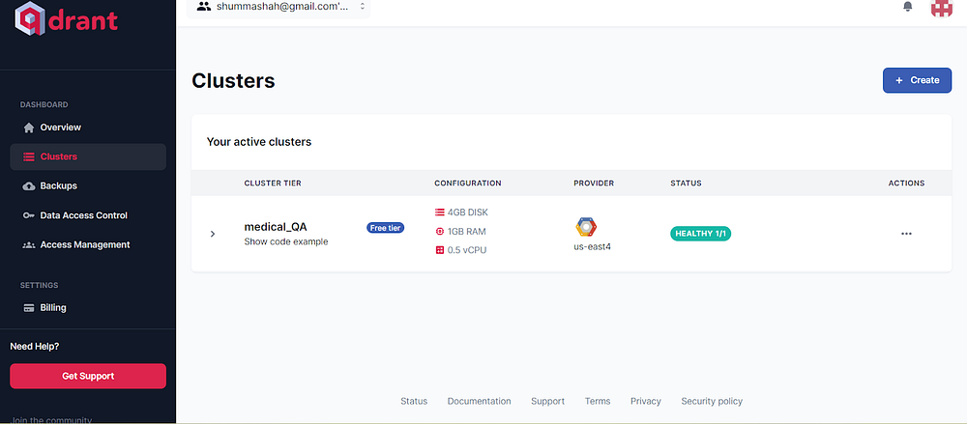967x424 pixels.
Task: Click the Overview home icon
Action: click(x=29, y=127)
